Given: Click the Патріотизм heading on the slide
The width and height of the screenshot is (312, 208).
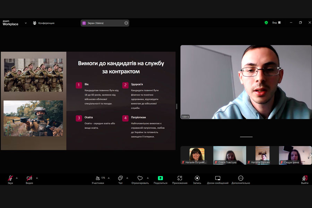Looking at the screenshot, I should coord(138,118).
